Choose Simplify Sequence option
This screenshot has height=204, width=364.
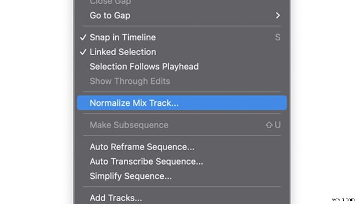131,176
